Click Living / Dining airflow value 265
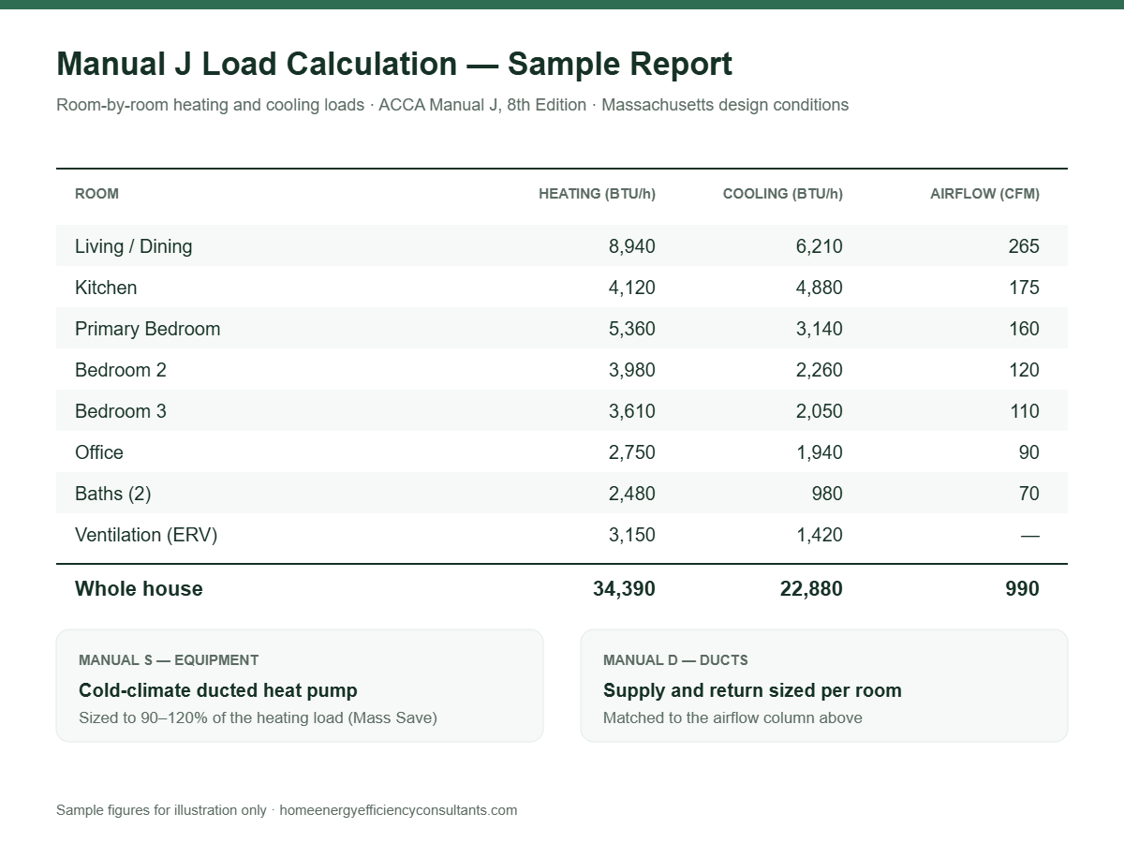1124x843 pixels. click(x=1024, y=246)
